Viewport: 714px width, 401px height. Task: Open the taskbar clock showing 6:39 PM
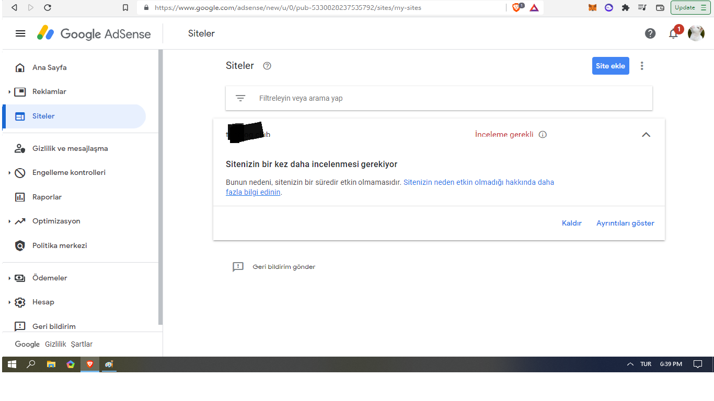[x=671, y=364]
